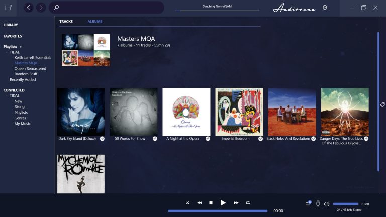Switch to the TRACKS tab
The image size is (386, 217).
[x=66, y=22]
